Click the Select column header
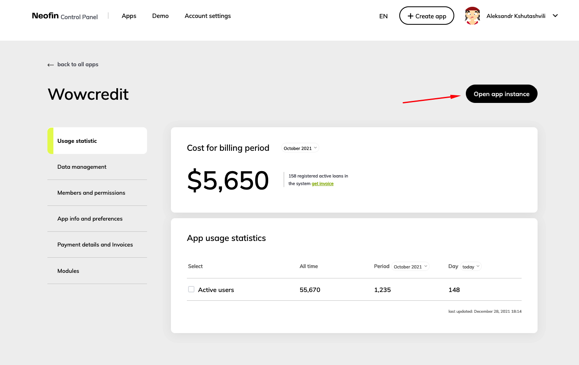 point(195,266)
